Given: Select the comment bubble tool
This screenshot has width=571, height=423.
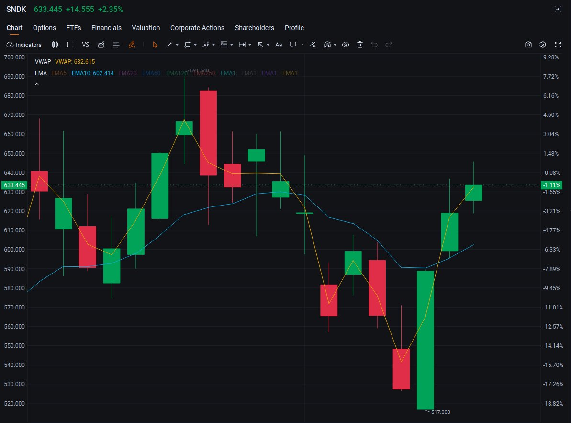Looking at the screenshot, I should 293,45.
